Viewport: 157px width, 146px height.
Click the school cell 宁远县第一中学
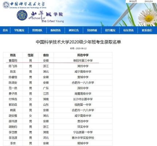[83, 132]
